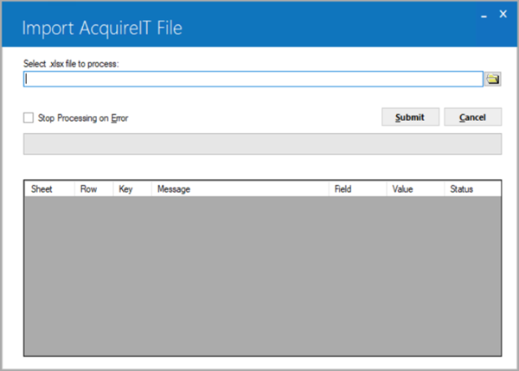Click the Message column header

pyautogui.click(x=240, y=189)
